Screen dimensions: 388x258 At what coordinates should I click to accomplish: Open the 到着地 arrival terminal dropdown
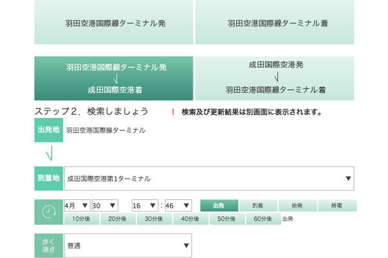click(209, 179)
